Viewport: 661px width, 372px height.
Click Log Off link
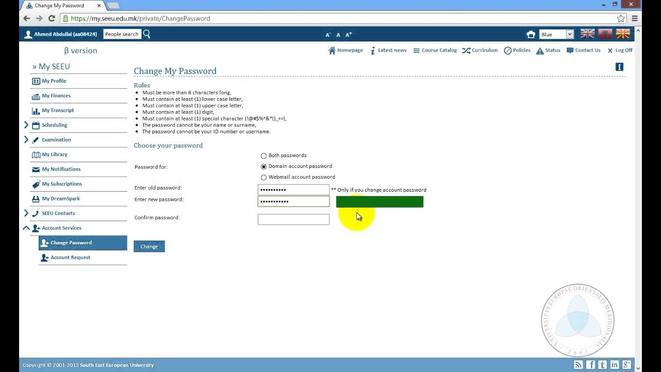(x=620, y=50)
